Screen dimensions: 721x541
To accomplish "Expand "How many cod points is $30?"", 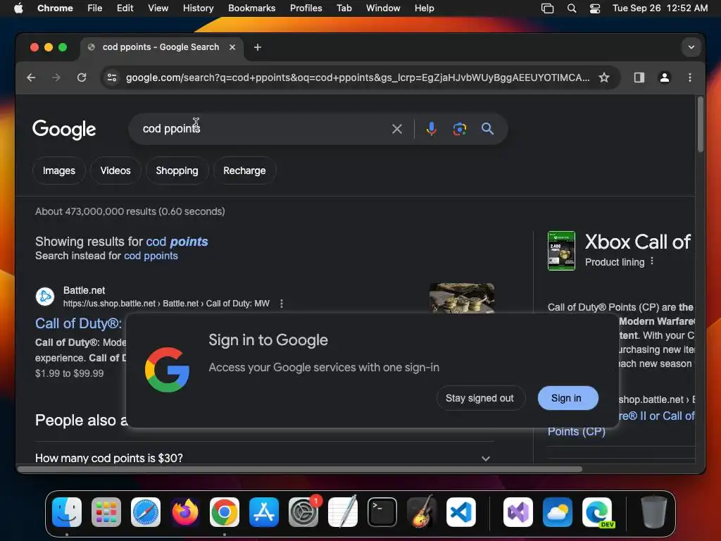I will click(x=265, y=458).
